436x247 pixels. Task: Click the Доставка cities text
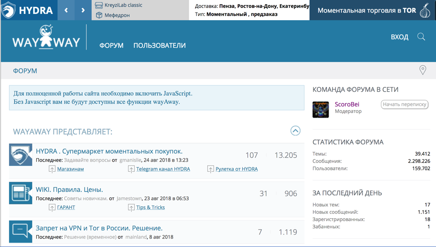pos(252,6)
